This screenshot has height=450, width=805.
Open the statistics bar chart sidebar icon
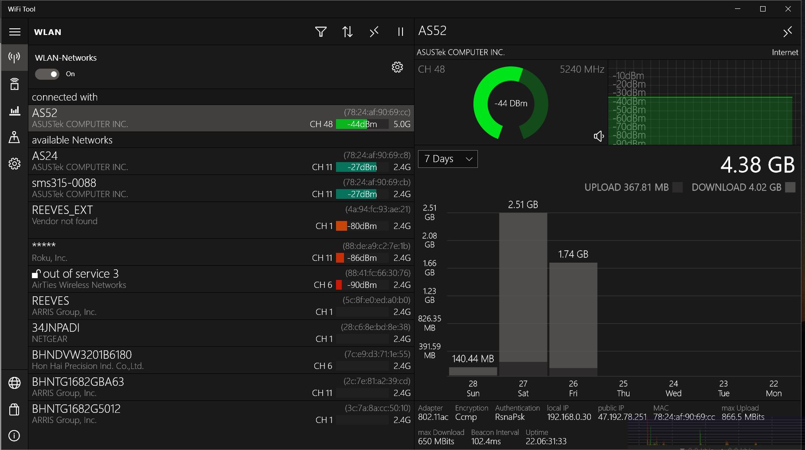[15, 111]
